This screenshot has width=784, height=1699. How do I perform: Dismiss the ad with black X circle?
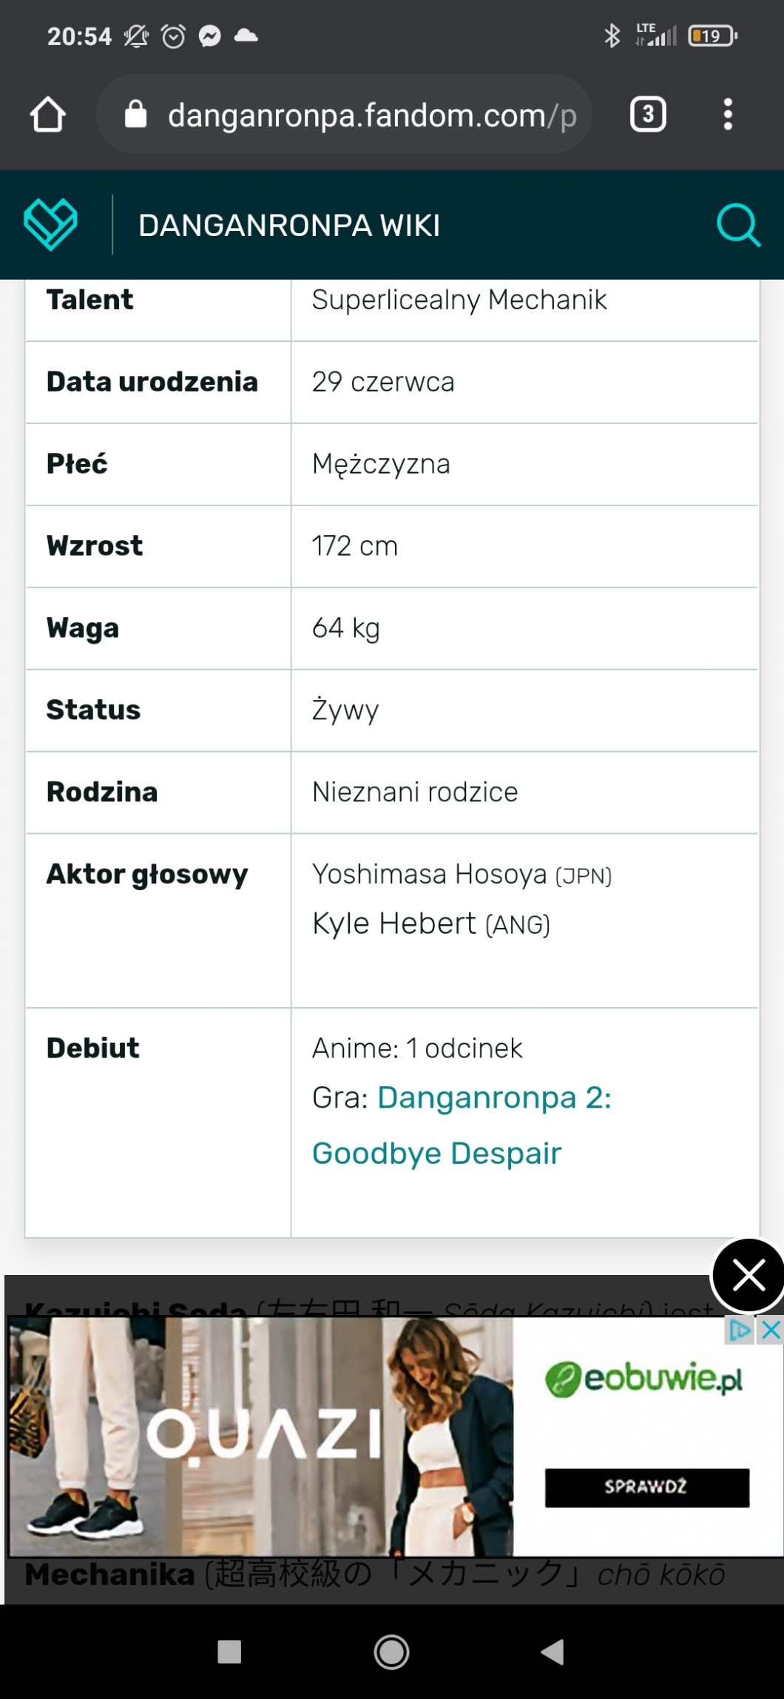[x=748, y=1276]
